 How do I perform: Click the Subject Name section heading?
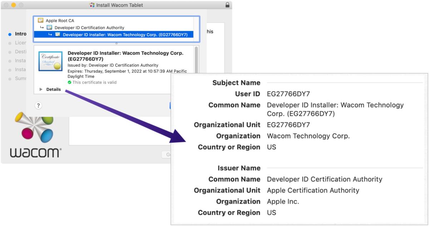[236, 83]
